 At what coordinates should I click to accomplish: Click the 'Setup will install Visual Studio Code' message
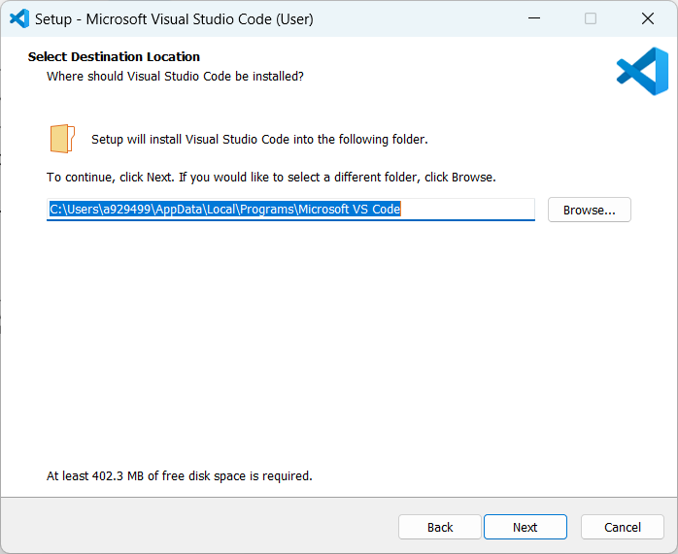pos(259,139)
